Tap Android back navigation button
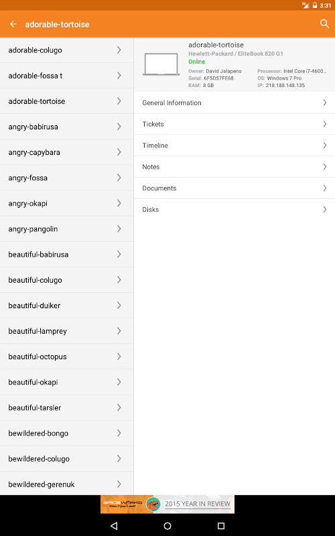The width and height of the screenshot is (335, 536). click(x=114, y=525)
